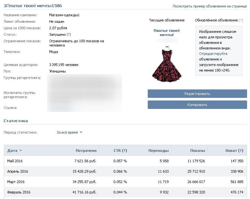
Task: Click the Платье твоей мечты! ad title
Action: (167, 33)
